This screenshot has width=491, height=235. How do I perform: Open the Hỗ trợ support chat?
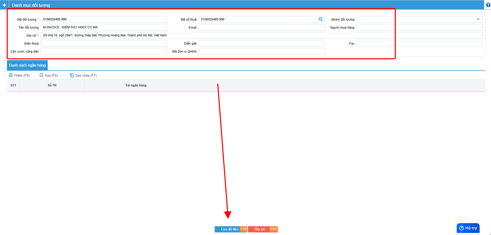(468, 228)
